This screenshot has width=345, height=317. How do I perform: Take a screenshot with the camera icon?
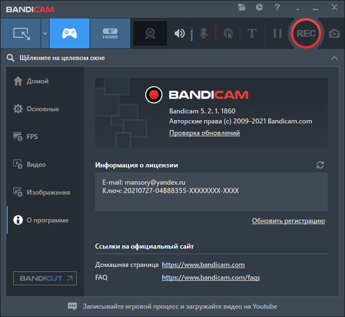334,33
